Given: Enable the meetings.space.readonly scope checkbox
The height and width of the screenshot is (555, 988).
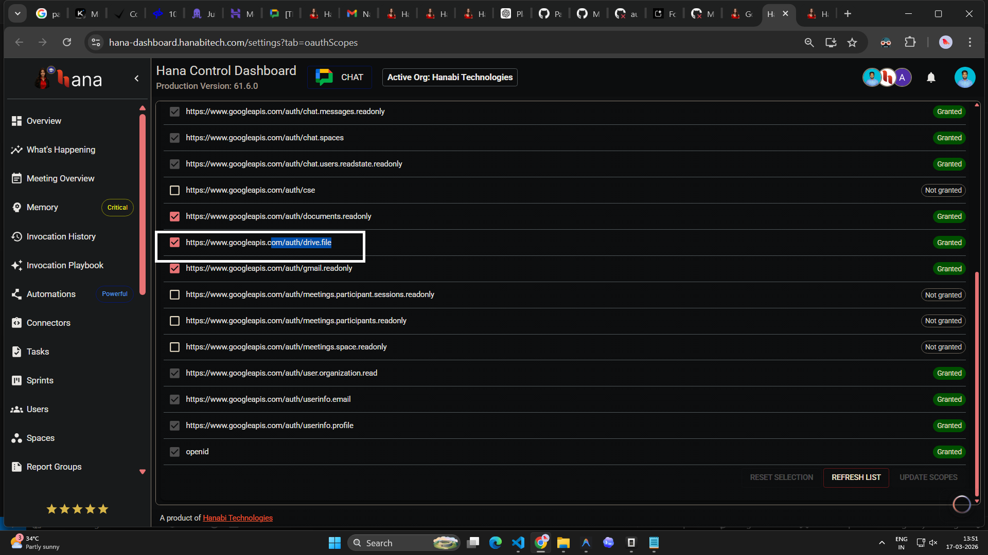Looking at the screenshot, I should tap(174, 347).
